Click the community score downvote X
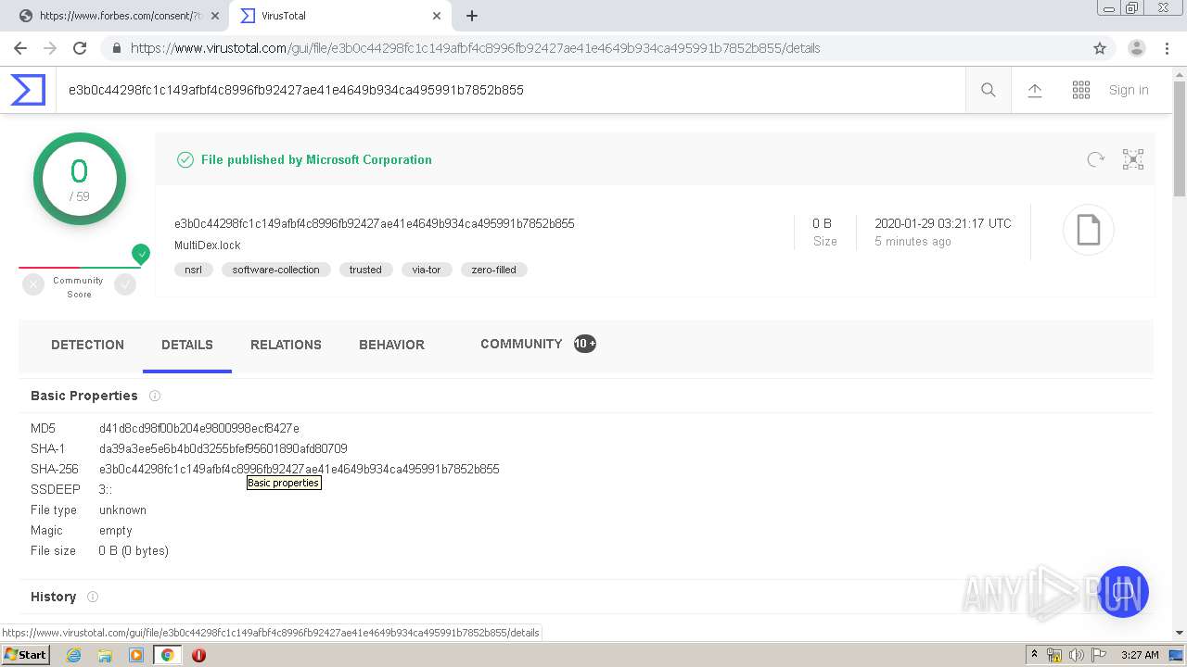Viewport: 1187px width, 667px height. pyautogui.click(x=33, y=285)
